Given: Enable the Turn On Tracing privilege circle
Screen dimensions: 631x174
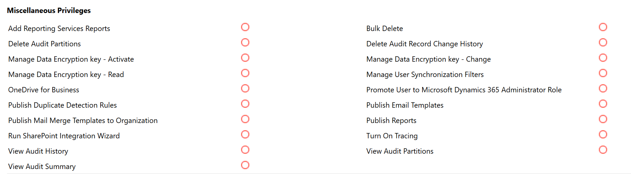Looking at the screenshot, I should (603, 134).
